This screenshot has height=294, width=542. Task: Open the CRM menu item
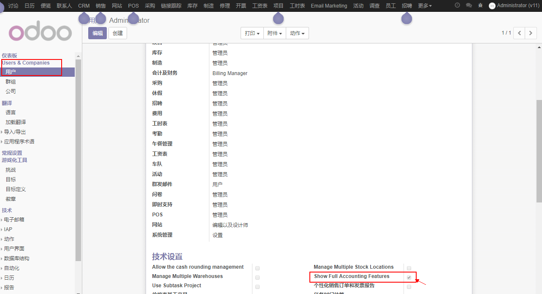84,6
